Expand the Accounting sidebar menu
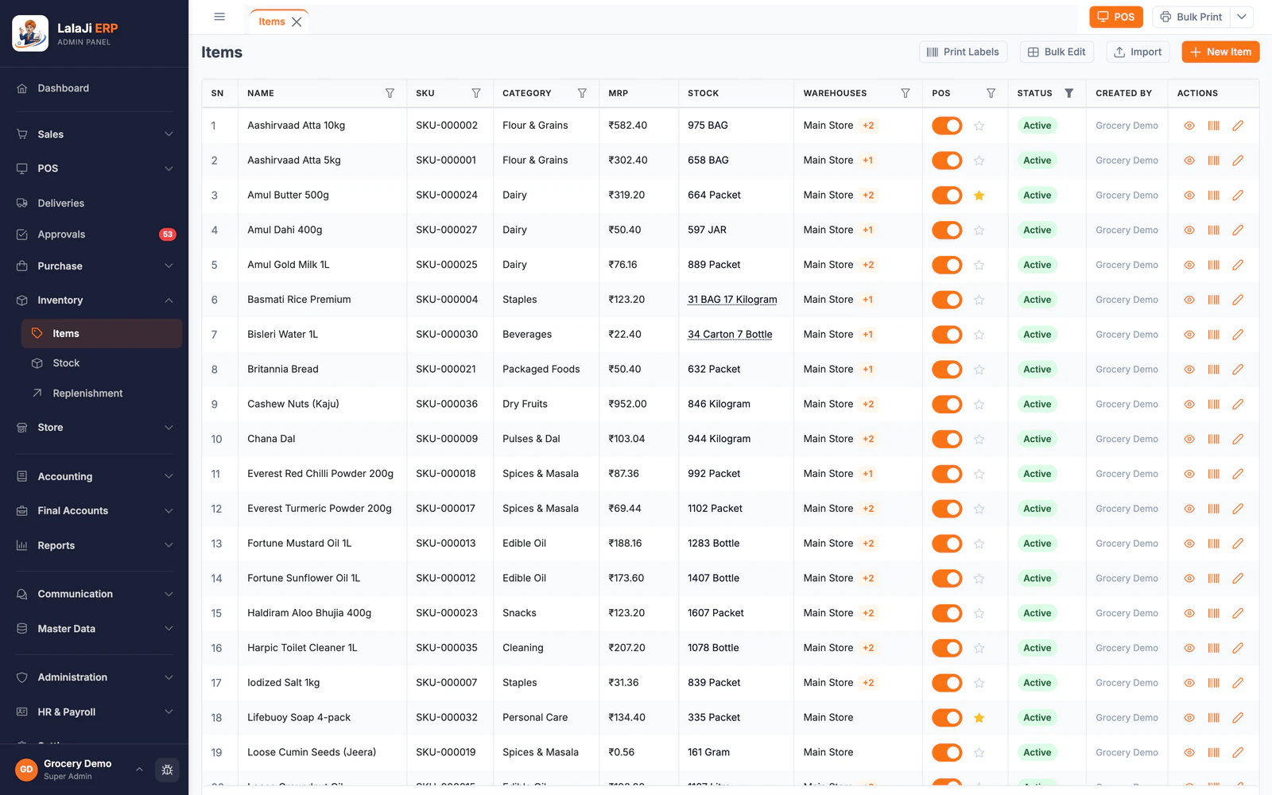This screenshot has width=1272, height=795. pyautogui.click(x=95, y=477)
